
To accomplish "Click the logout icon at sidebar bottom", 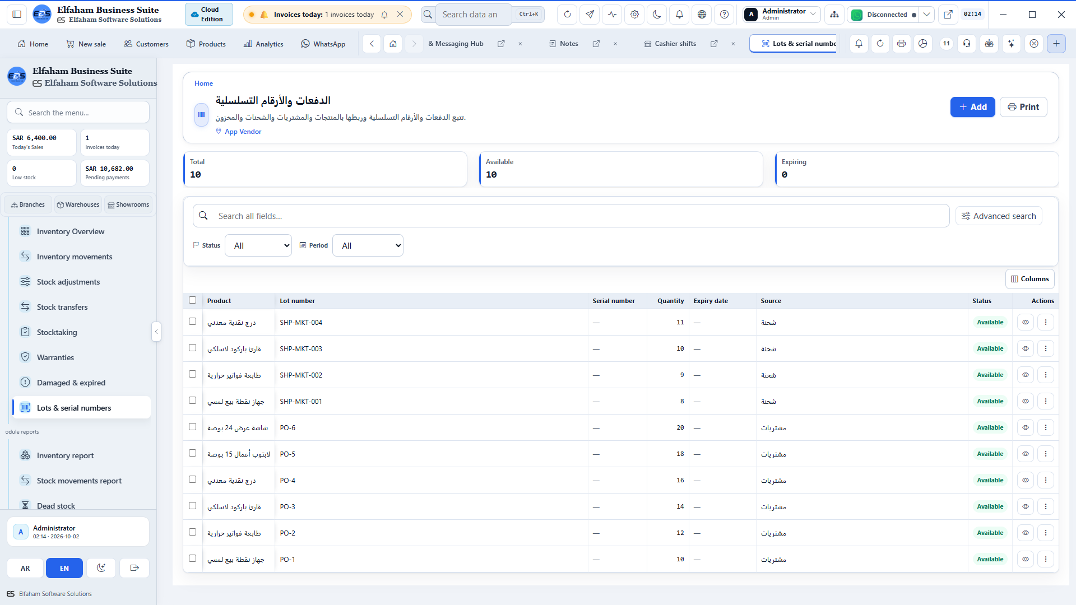I will [134, 568].
